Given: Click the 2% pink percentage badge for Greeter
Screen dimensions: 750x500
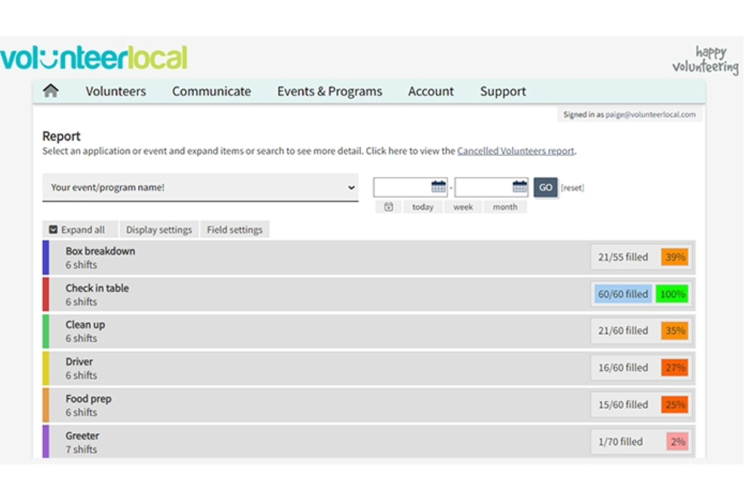Looking at the screenshot, I should [x=677, y=441].
